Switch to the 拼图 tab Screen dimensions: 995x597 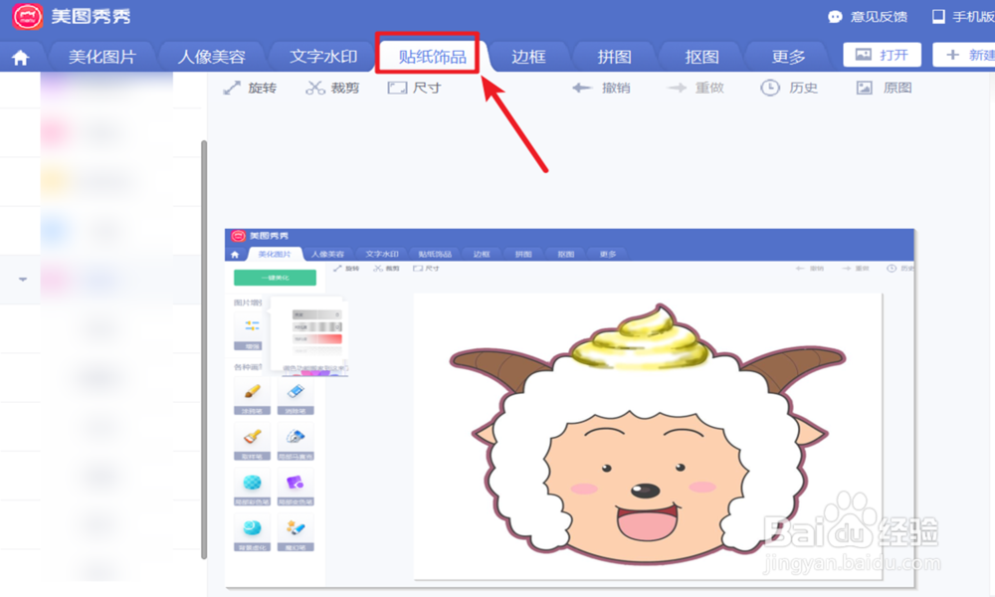click(614, 57)
